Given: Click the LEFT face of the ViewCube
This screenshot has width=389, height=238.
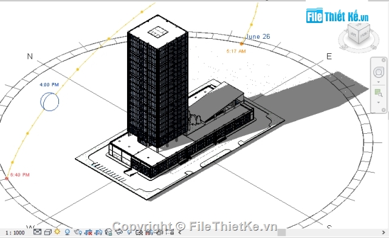Looking at the screenshot, I should pos(353,35).
